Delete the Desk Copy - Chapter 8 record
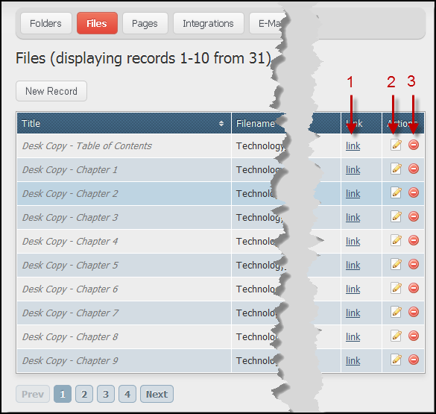The image size is (436, 414). pyautogui.click(x=414, y=336)
